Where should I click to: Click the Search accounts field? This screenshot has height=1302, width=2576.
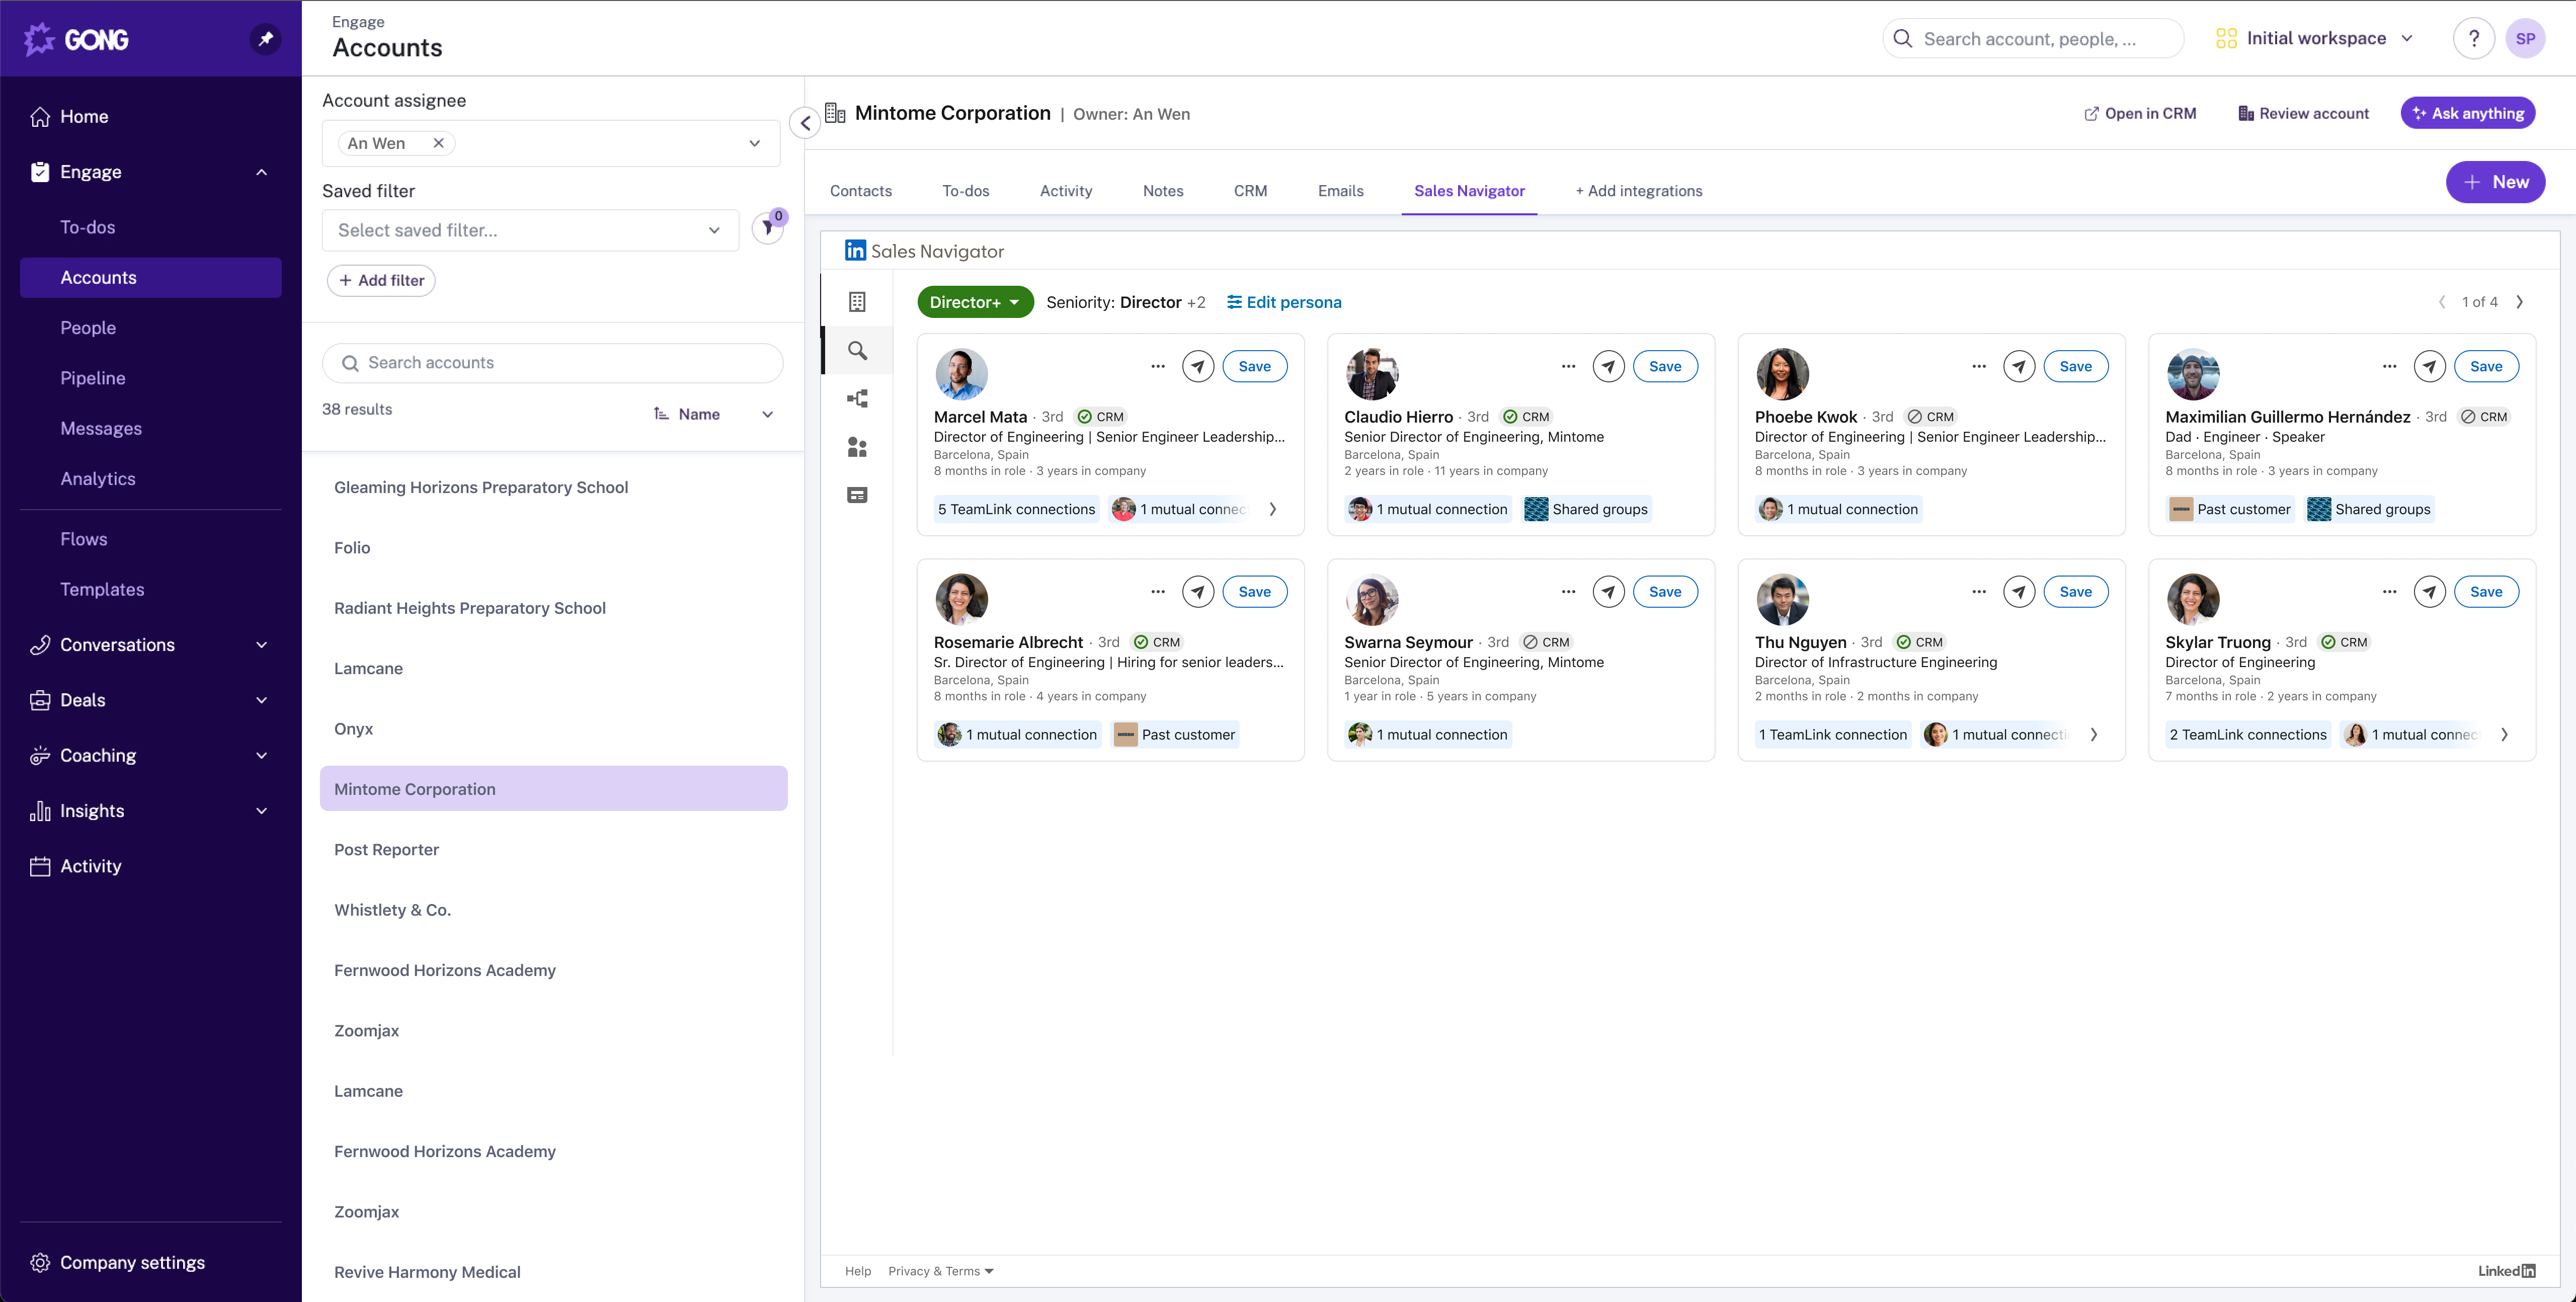[x=552, y=363]
